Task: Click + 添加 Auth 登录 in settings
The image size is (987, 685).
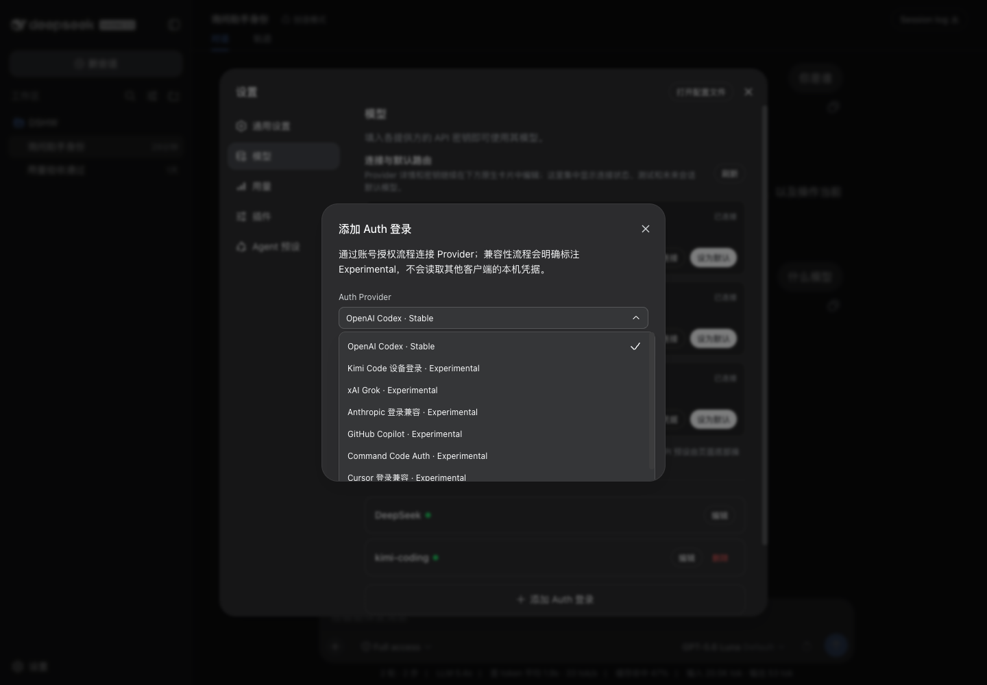Action: (x=555, y=599)
